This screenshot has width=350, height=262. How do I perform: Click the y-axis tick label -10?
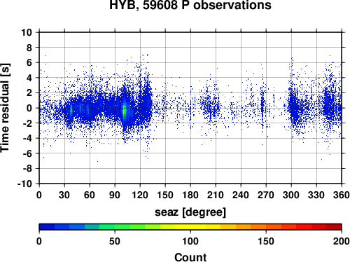point(24,184)
